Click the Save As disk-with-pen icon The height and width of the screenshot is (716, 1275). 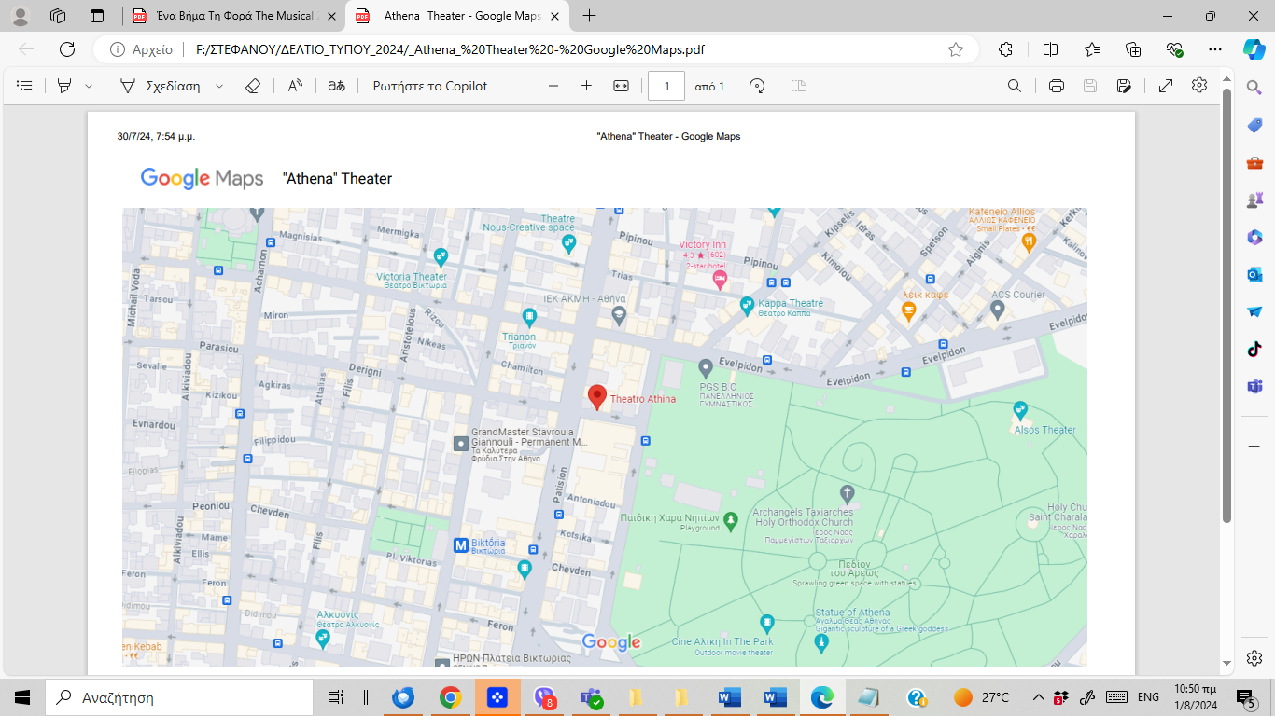coord(1124,86)
